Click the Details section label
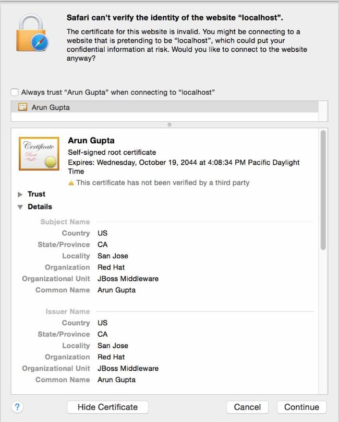This screenshot has width=339, height=422. point(40,207)
